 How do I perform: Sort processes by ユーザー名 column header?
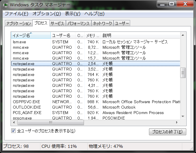63,36
